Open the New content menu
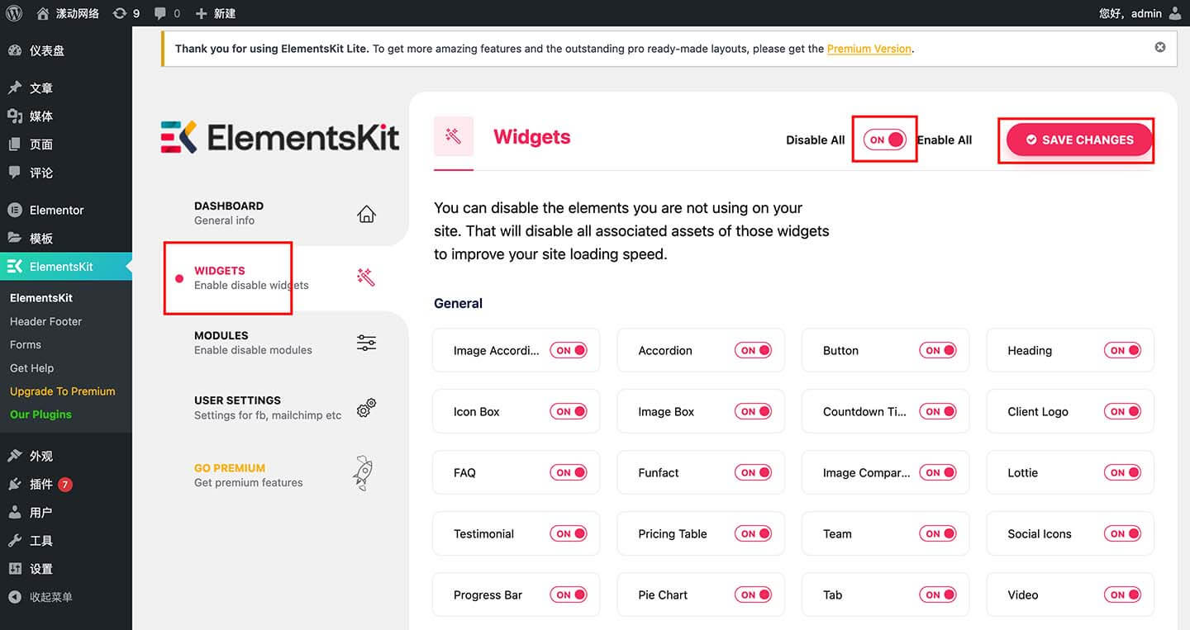 pyautogui.click(x=216, y=13)
